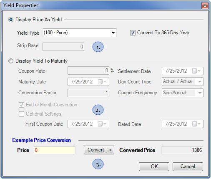Open the First Coupon Date calendar picker
The image size is (211, 179).
(x=102, y=124)
